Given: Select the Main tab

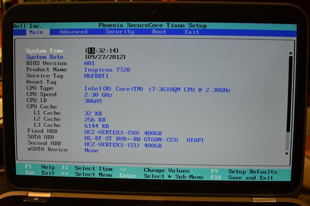Looking at the screenshot, I should [x=36, y=32].
